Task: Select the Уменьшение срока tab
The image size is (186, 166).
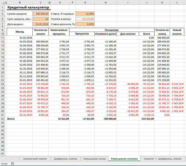Action: tap(94, 159)
